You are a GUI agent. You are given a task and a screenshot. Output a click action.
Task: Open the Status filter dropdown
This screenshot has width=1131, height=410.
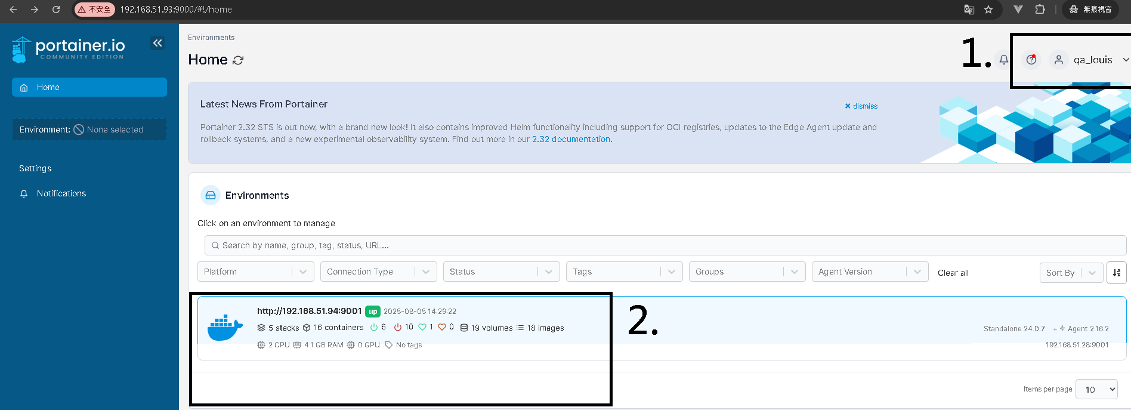502,272
